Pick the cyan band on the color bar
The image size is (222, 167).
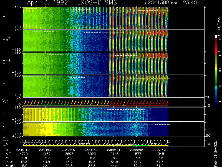(x=216, y=87)
